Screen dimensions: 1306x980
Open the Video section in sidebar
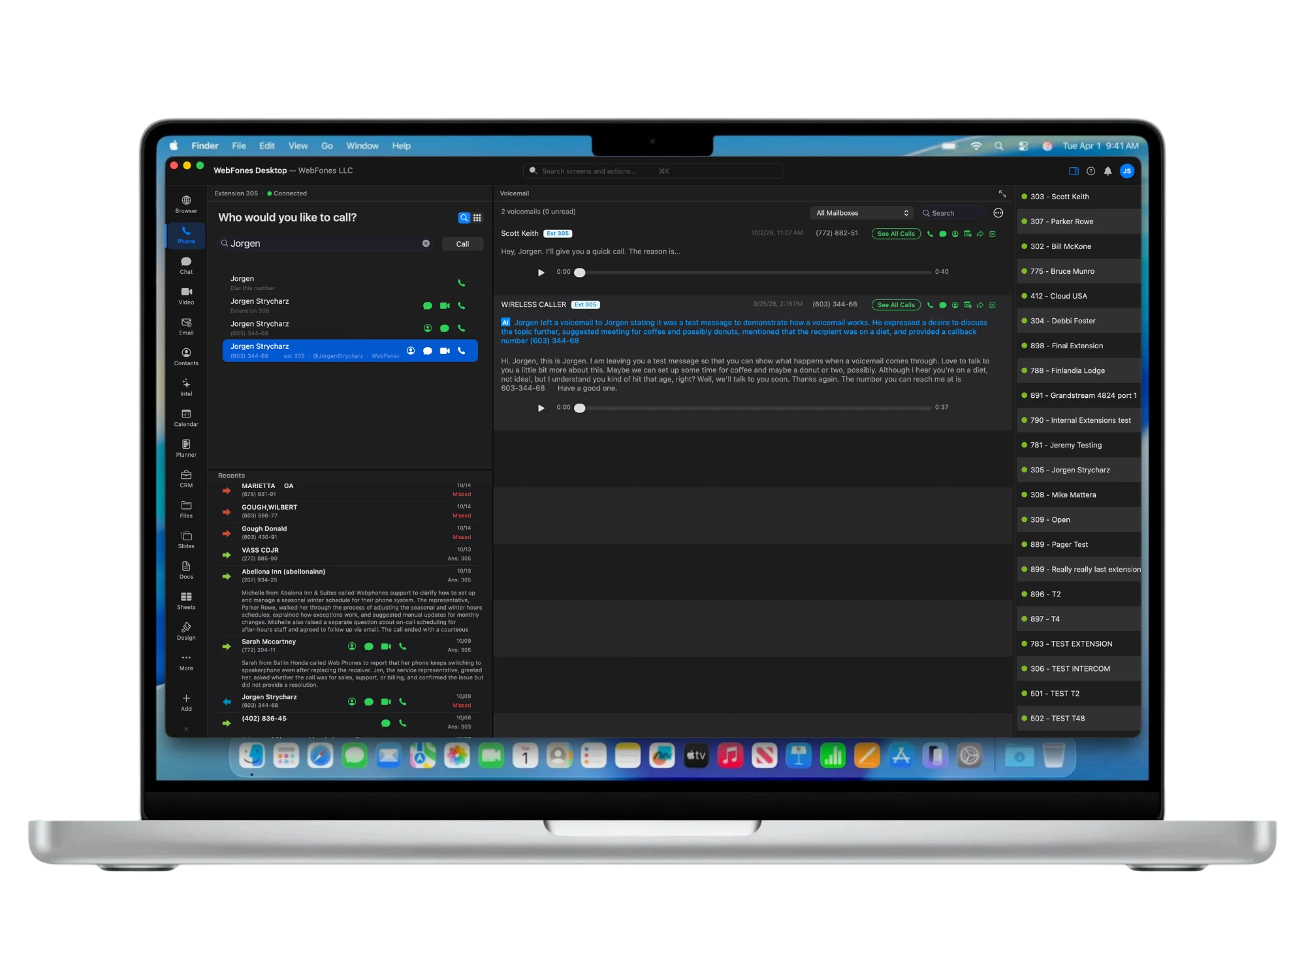pyautogui.click(x=186, y=296)
